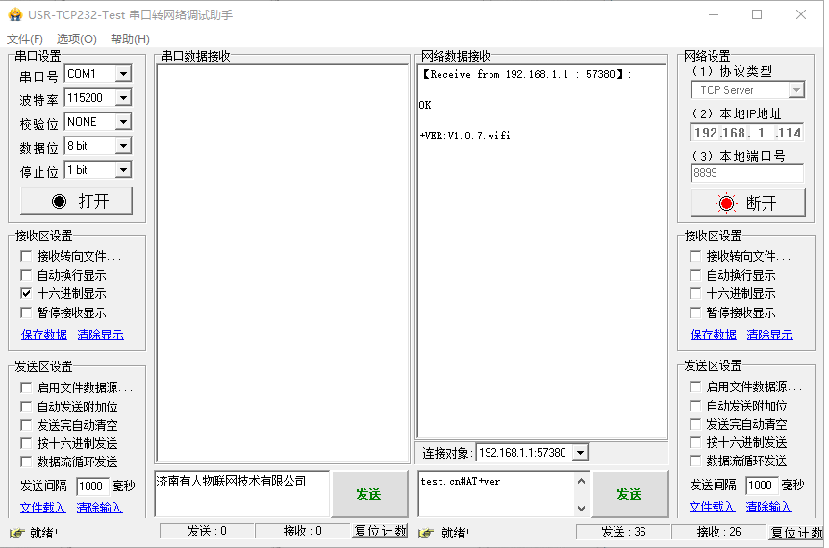Viewport: 829px width, 548px height.
Task: Click network 文件载入 link
Action: (x=713, y=507)
